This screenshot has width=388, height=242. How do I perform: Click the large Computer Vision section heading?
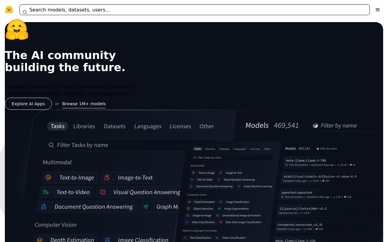55,225
